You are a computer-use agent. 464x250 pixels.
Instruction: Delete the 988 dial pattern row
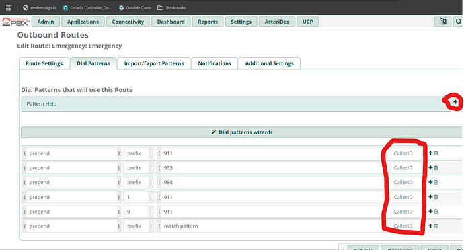[x=436, y=182]
